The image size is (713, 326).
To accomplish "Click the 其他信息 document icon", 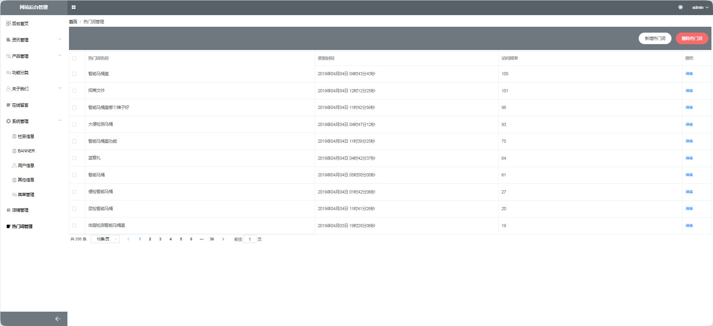I will pyautogui.click(x=14, y=180).
